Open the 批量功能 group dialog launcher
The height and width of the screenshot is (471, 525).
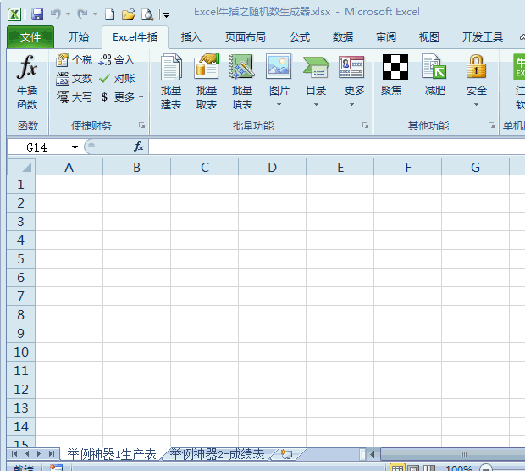pyautogui.click(x=365, y=125)
